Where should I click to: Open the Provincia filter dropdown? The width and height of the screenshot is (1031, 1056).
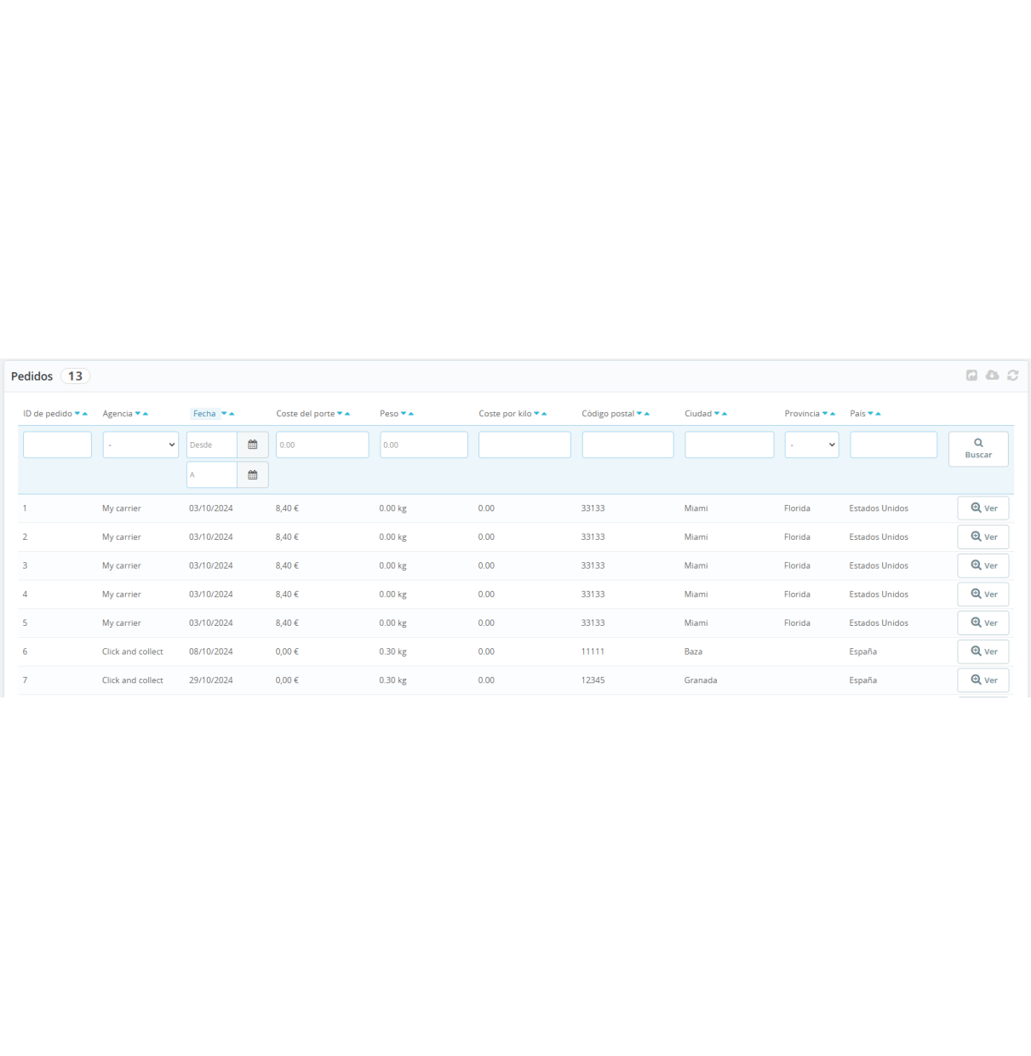pyautogui.click(x=810, y=445)
